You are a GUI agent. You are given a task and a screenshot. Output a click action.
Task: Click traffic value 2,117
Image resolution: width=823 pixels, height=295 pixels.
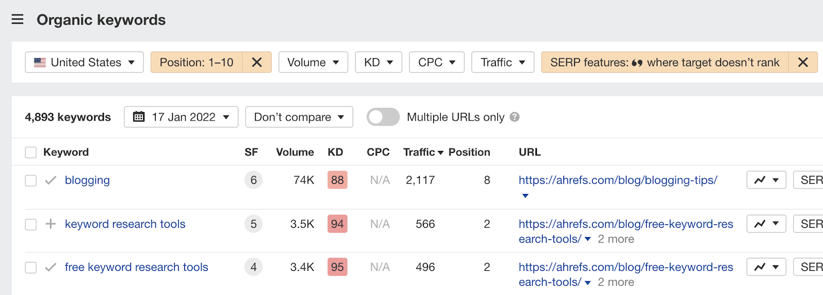tap(420, 180)
